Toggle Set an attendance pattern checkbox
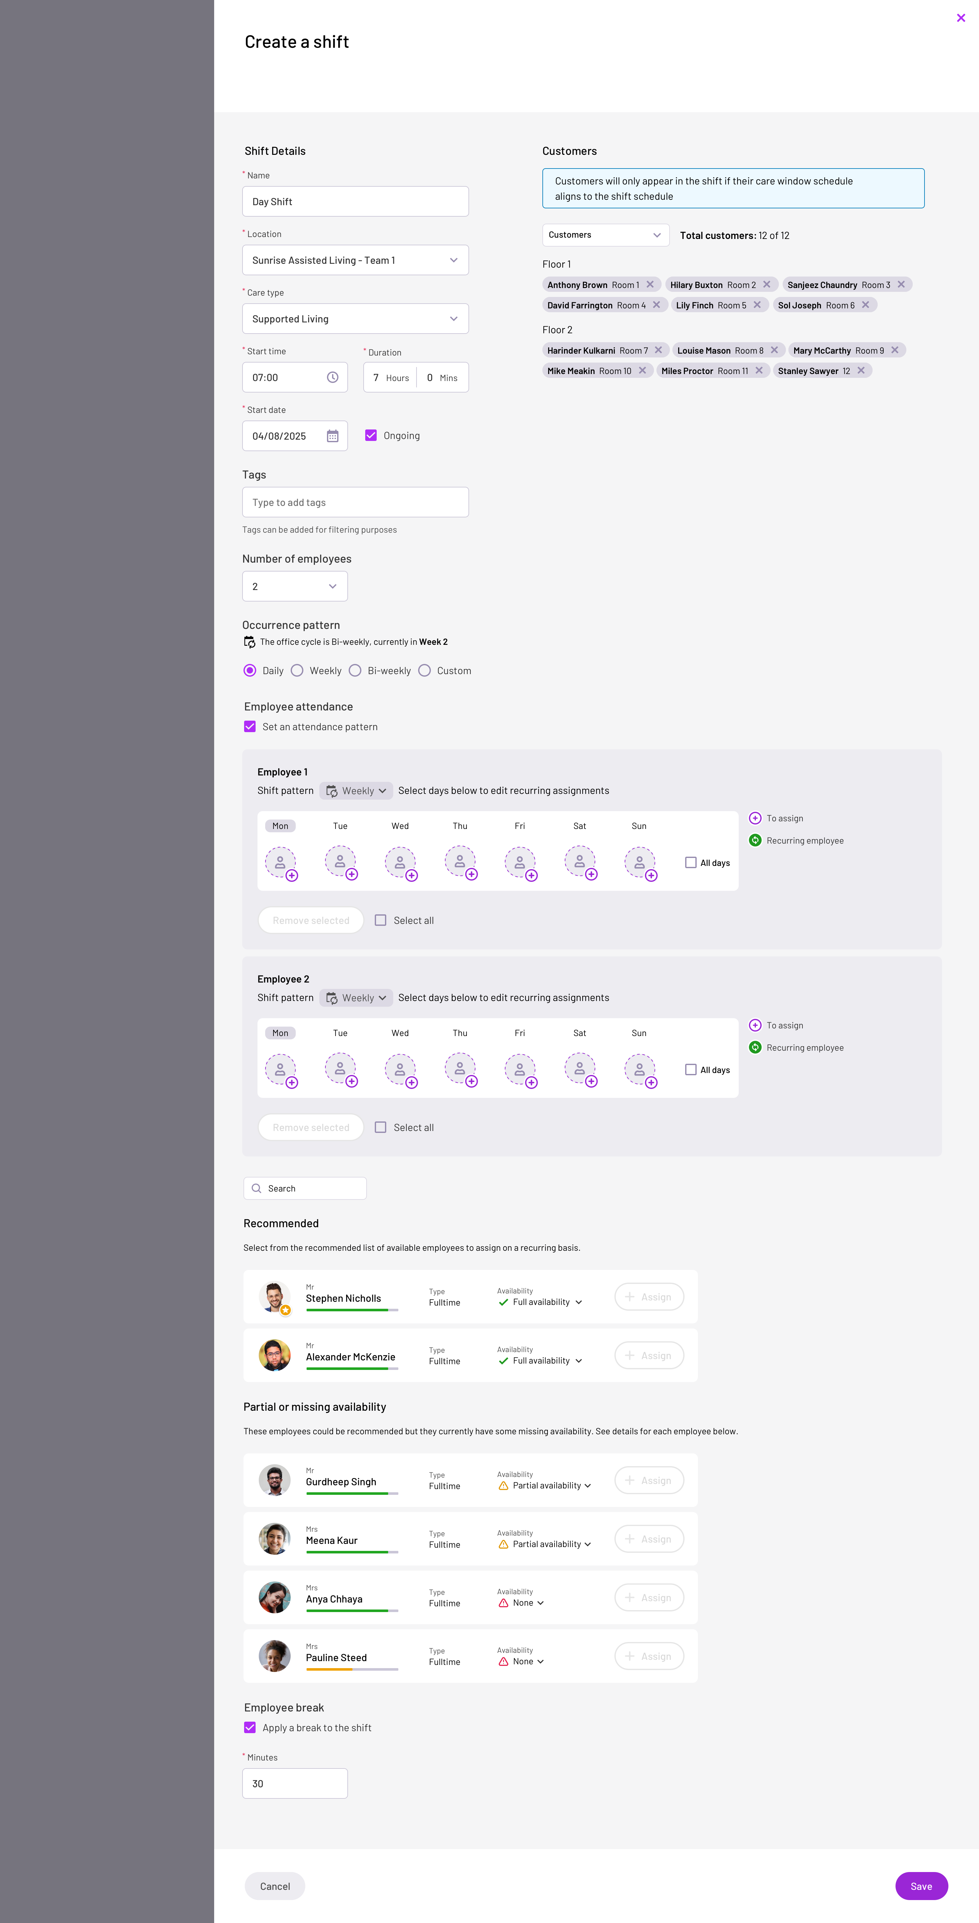Screen dimensions: 979x1923 (x=250, y=726)
